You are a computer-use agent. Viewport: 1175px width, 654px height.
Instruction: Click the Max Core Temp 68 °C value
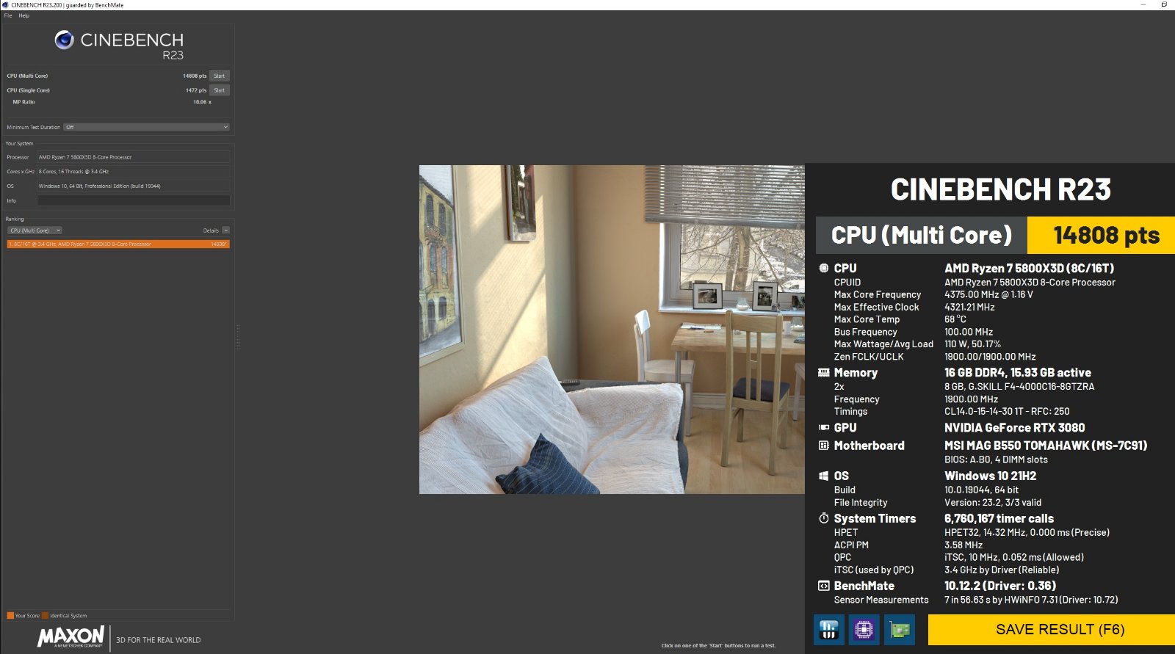pyautogui.click(x=955, y=319)
